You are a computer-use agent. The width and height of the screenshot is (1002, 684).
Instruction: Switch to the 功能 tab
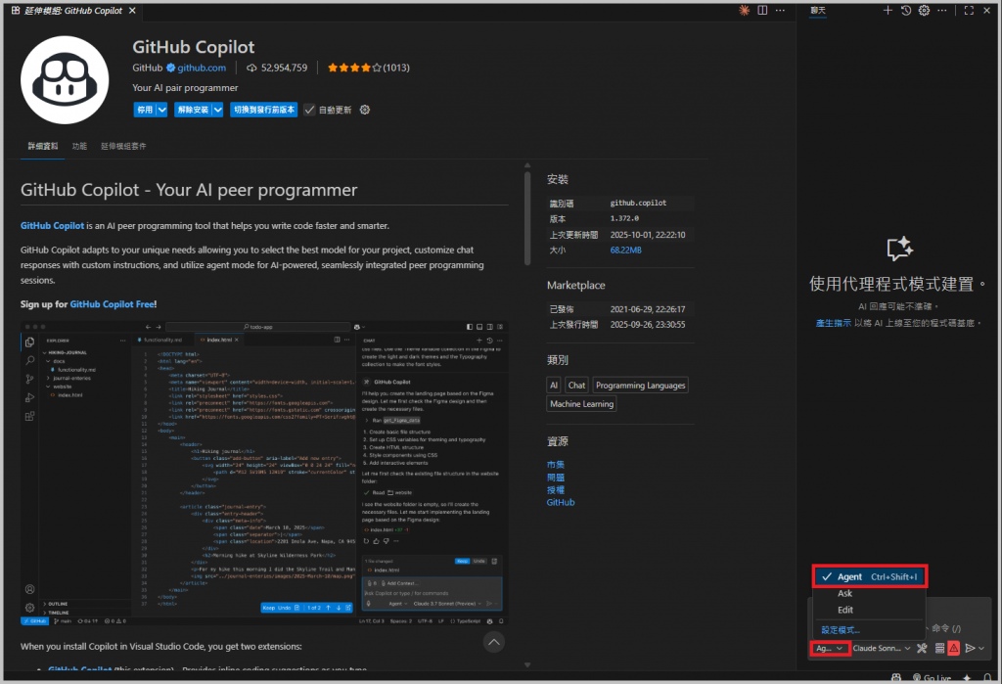pos(79,146)
